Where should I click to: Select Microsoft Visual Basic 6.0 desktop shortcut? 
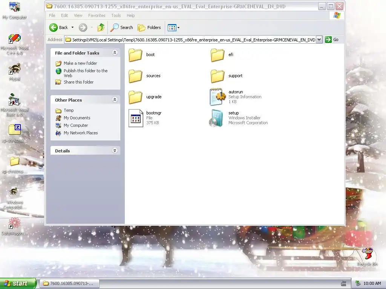pyautogui.click(x=14, y=100)
